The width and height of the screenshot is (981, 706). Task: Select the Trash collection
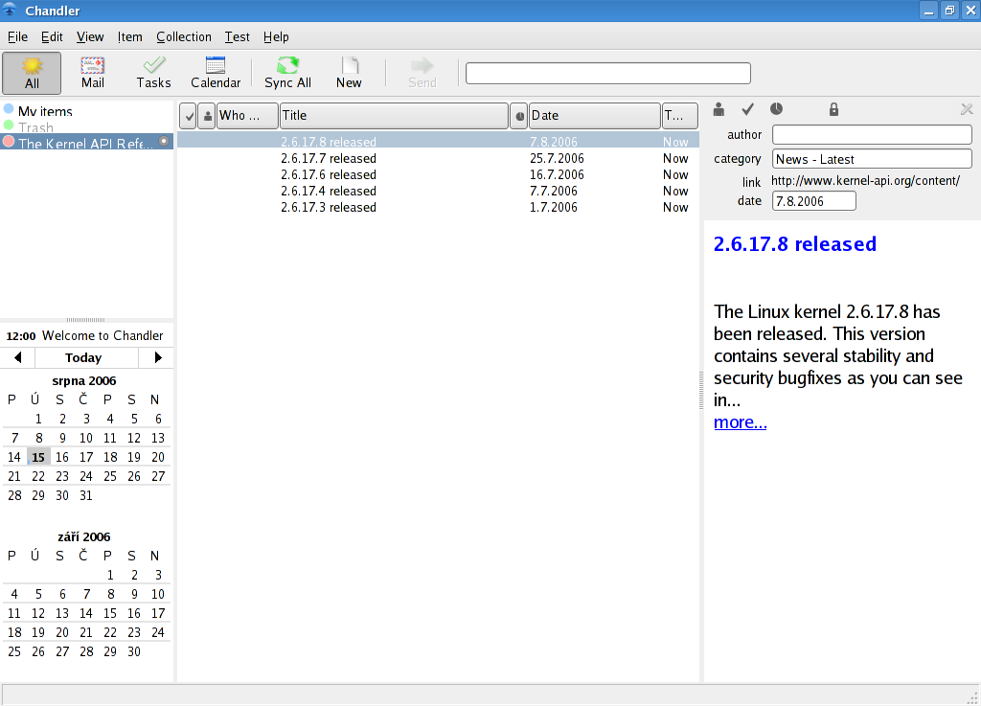click(86, 127)
